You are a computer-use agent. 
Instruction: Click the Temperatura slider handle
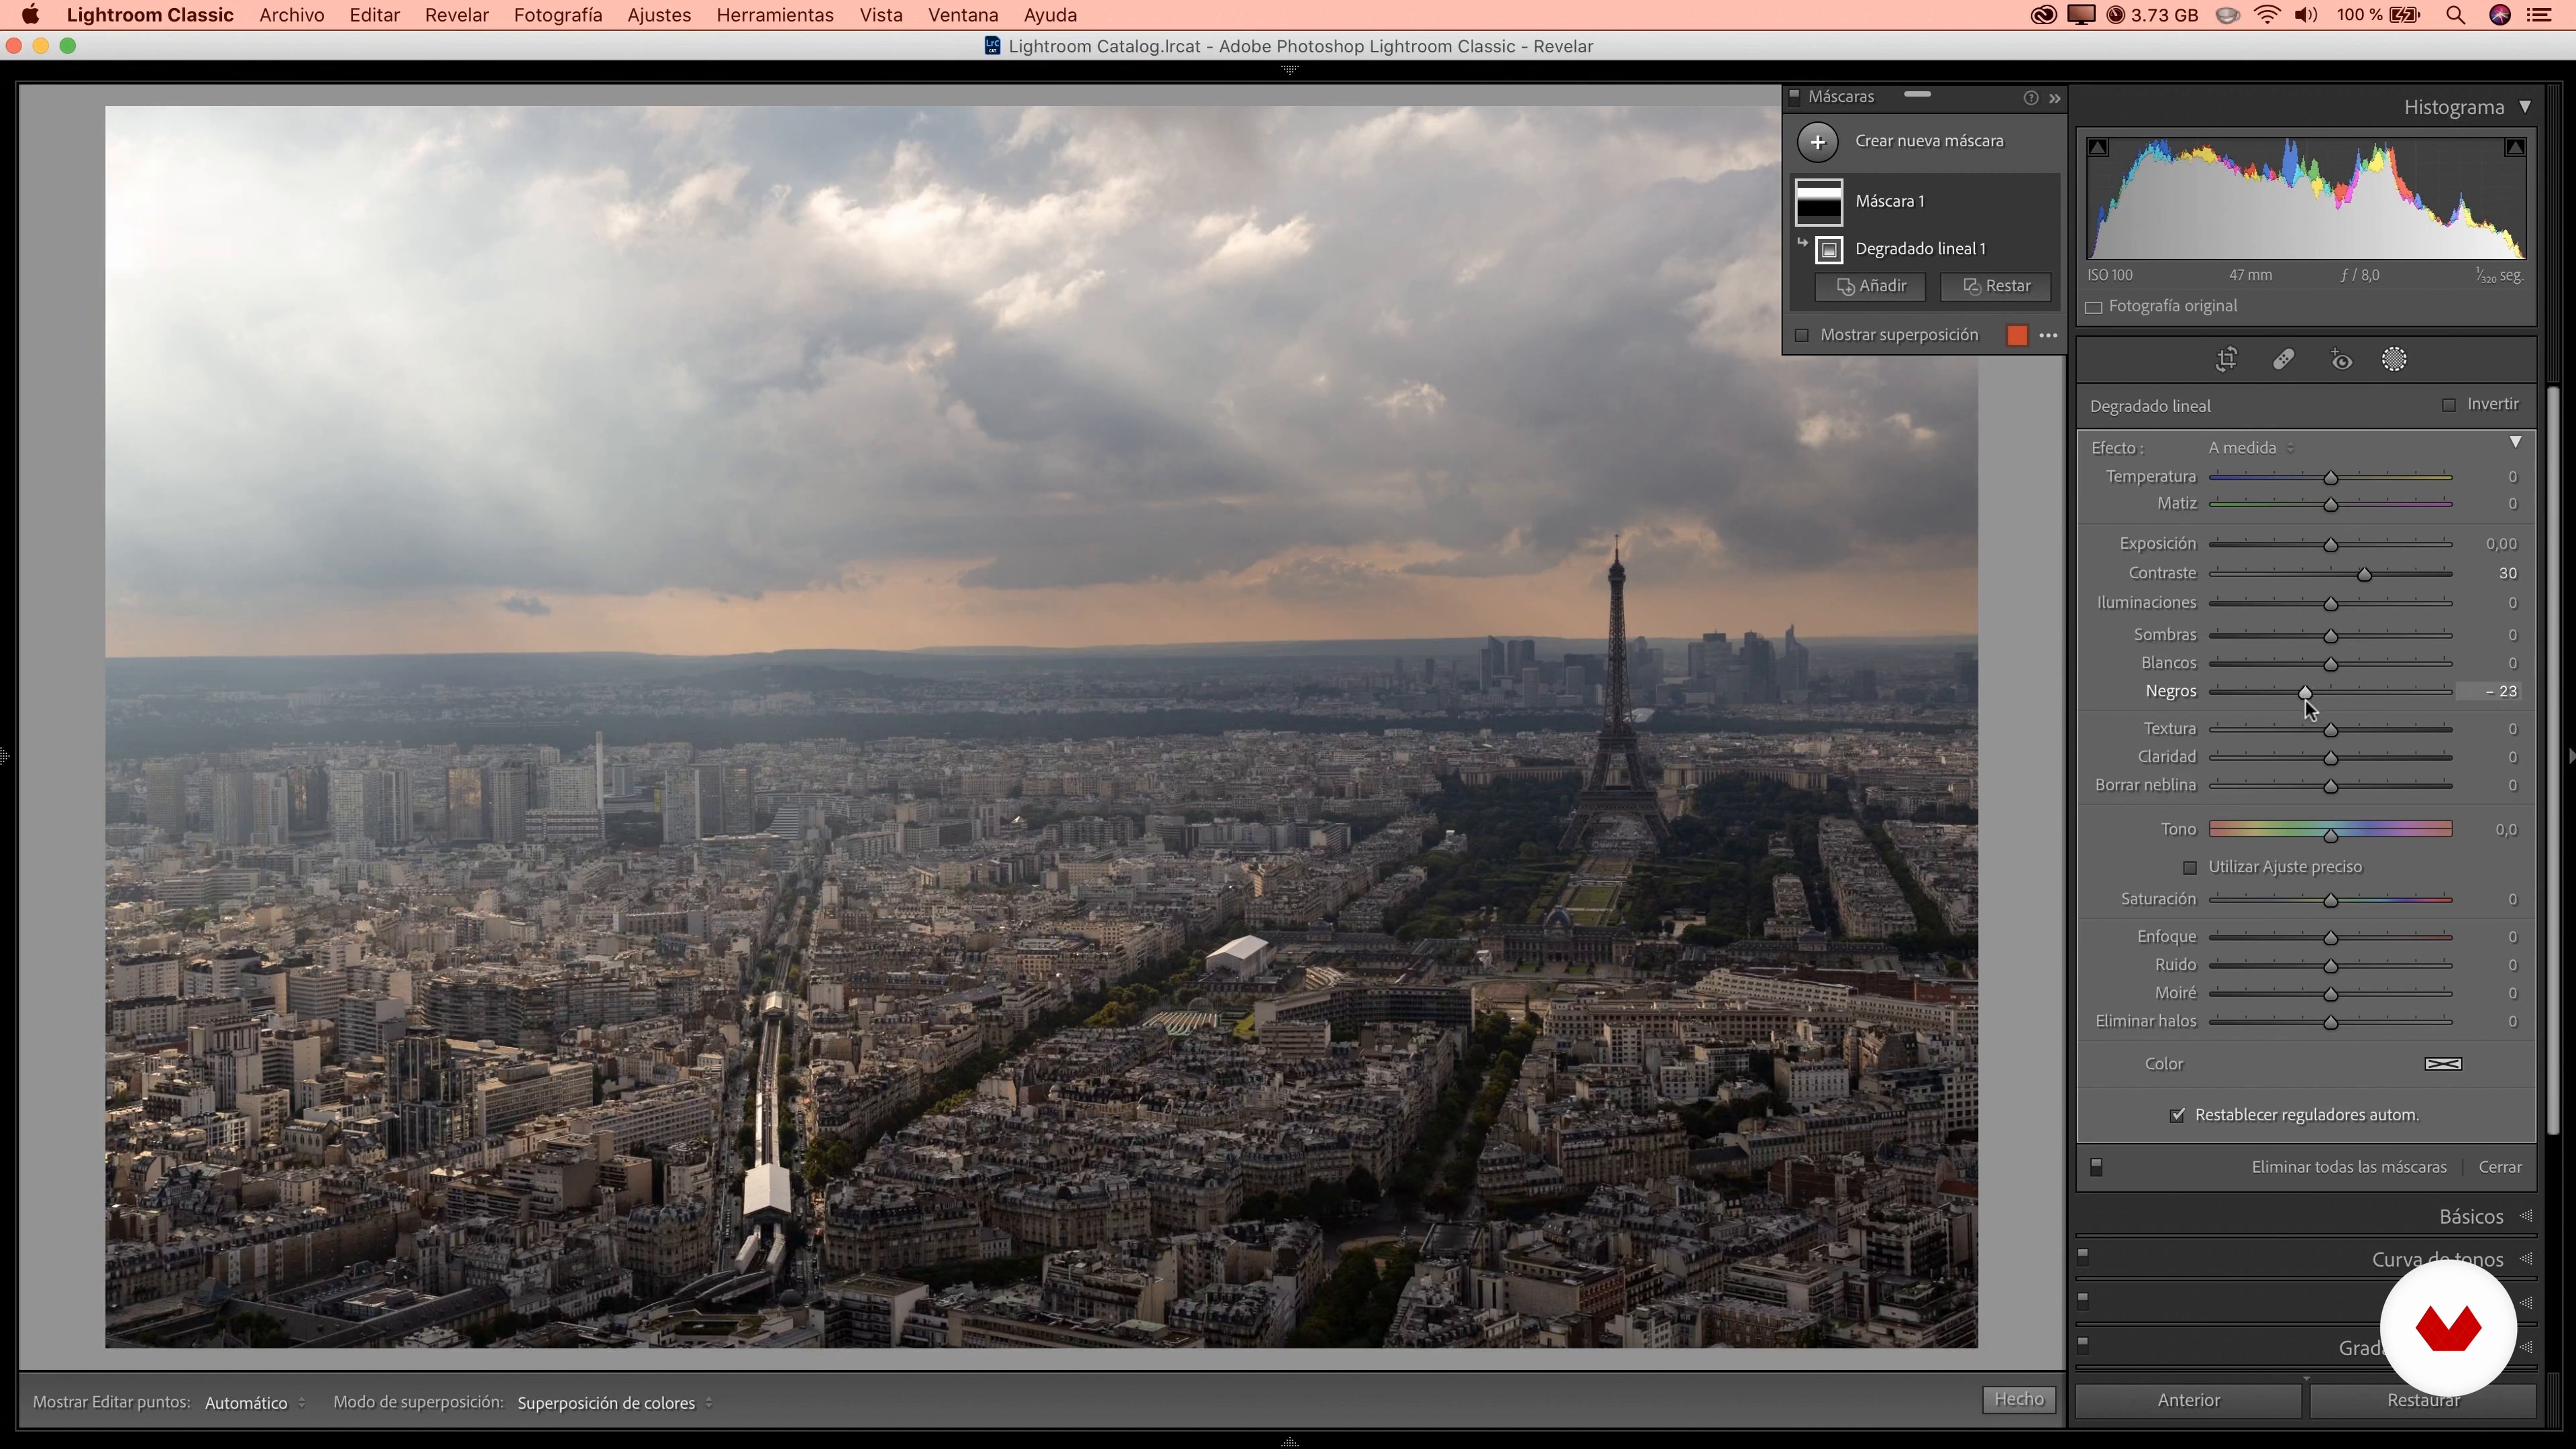pos(2330,478)
